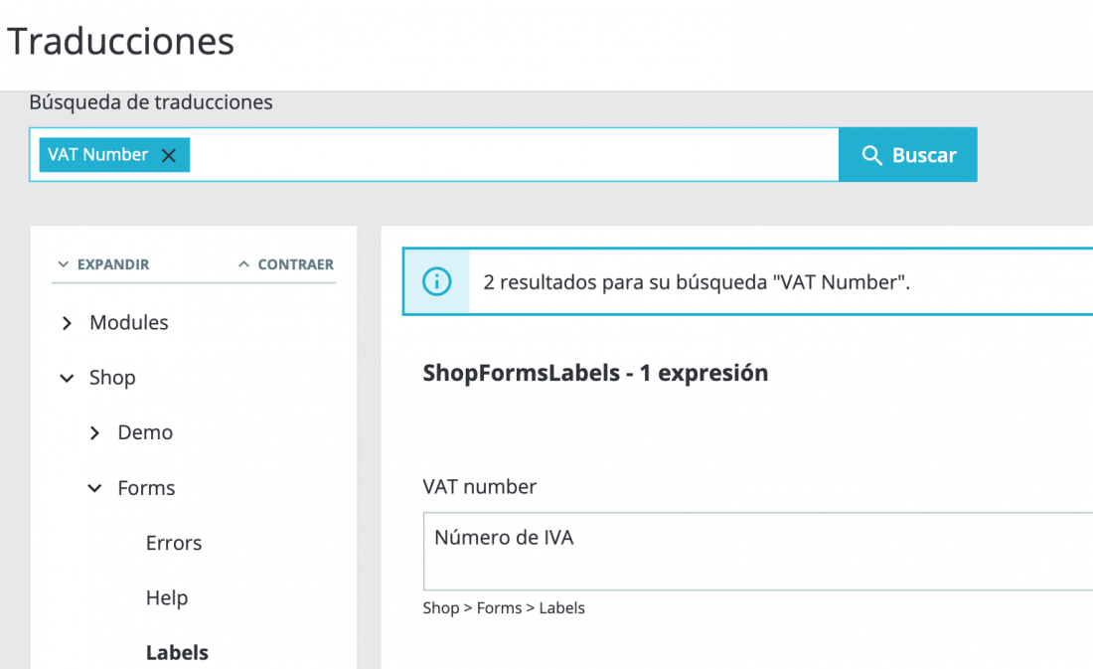Collapse the Shop tree chevron
The height and width of the screenshot is (669, 1093).
(67, 378)
